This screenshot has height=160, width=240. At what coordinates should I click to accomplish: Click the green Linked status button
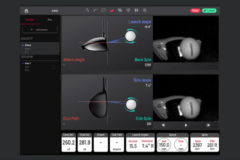click(x=209, y=10)
